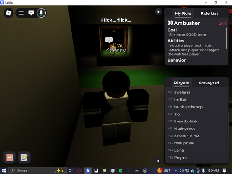This screenshot has height=174, width=232.
Task: Click the Roblox taskbar icon
Action: (88, 171)
